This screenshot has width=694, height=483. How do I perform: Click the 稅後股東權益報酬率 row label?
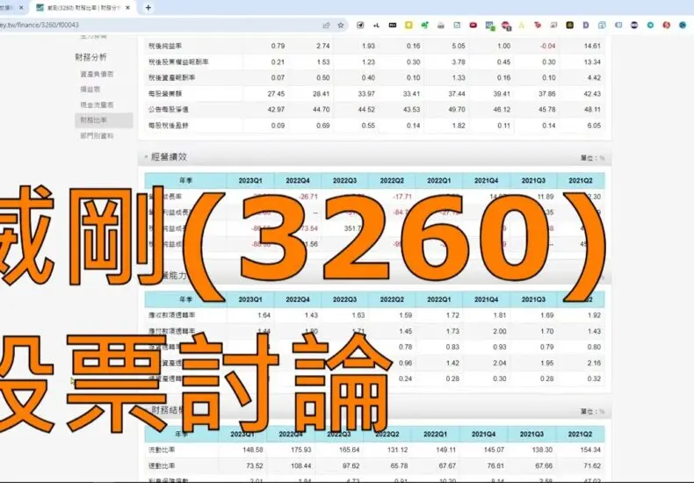178,62
